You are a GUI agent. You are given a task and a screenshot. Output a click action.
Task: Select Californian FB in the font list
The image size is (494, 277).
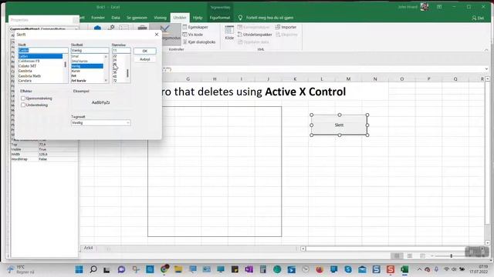29,61
